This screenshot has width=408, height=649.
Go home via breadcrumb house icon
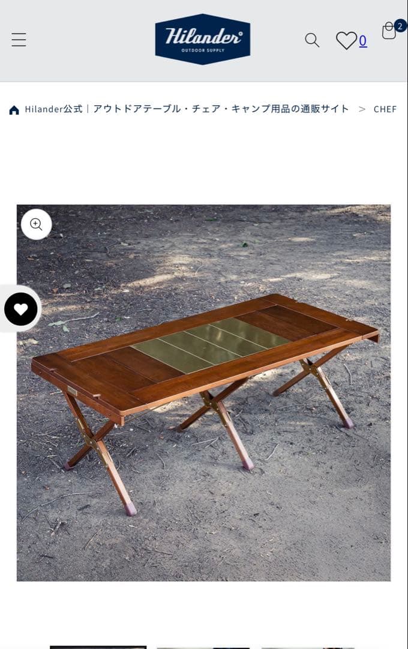[14, 110]
